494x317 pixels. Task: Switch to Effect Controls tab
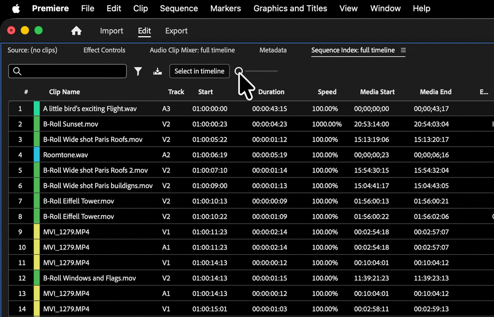pyautogui.click(x=104, y=50)
